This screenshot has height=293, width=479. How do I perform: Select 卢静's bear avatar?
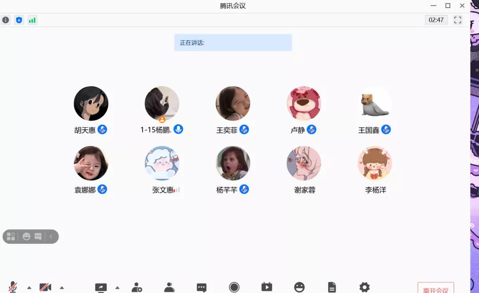(304, 103)
